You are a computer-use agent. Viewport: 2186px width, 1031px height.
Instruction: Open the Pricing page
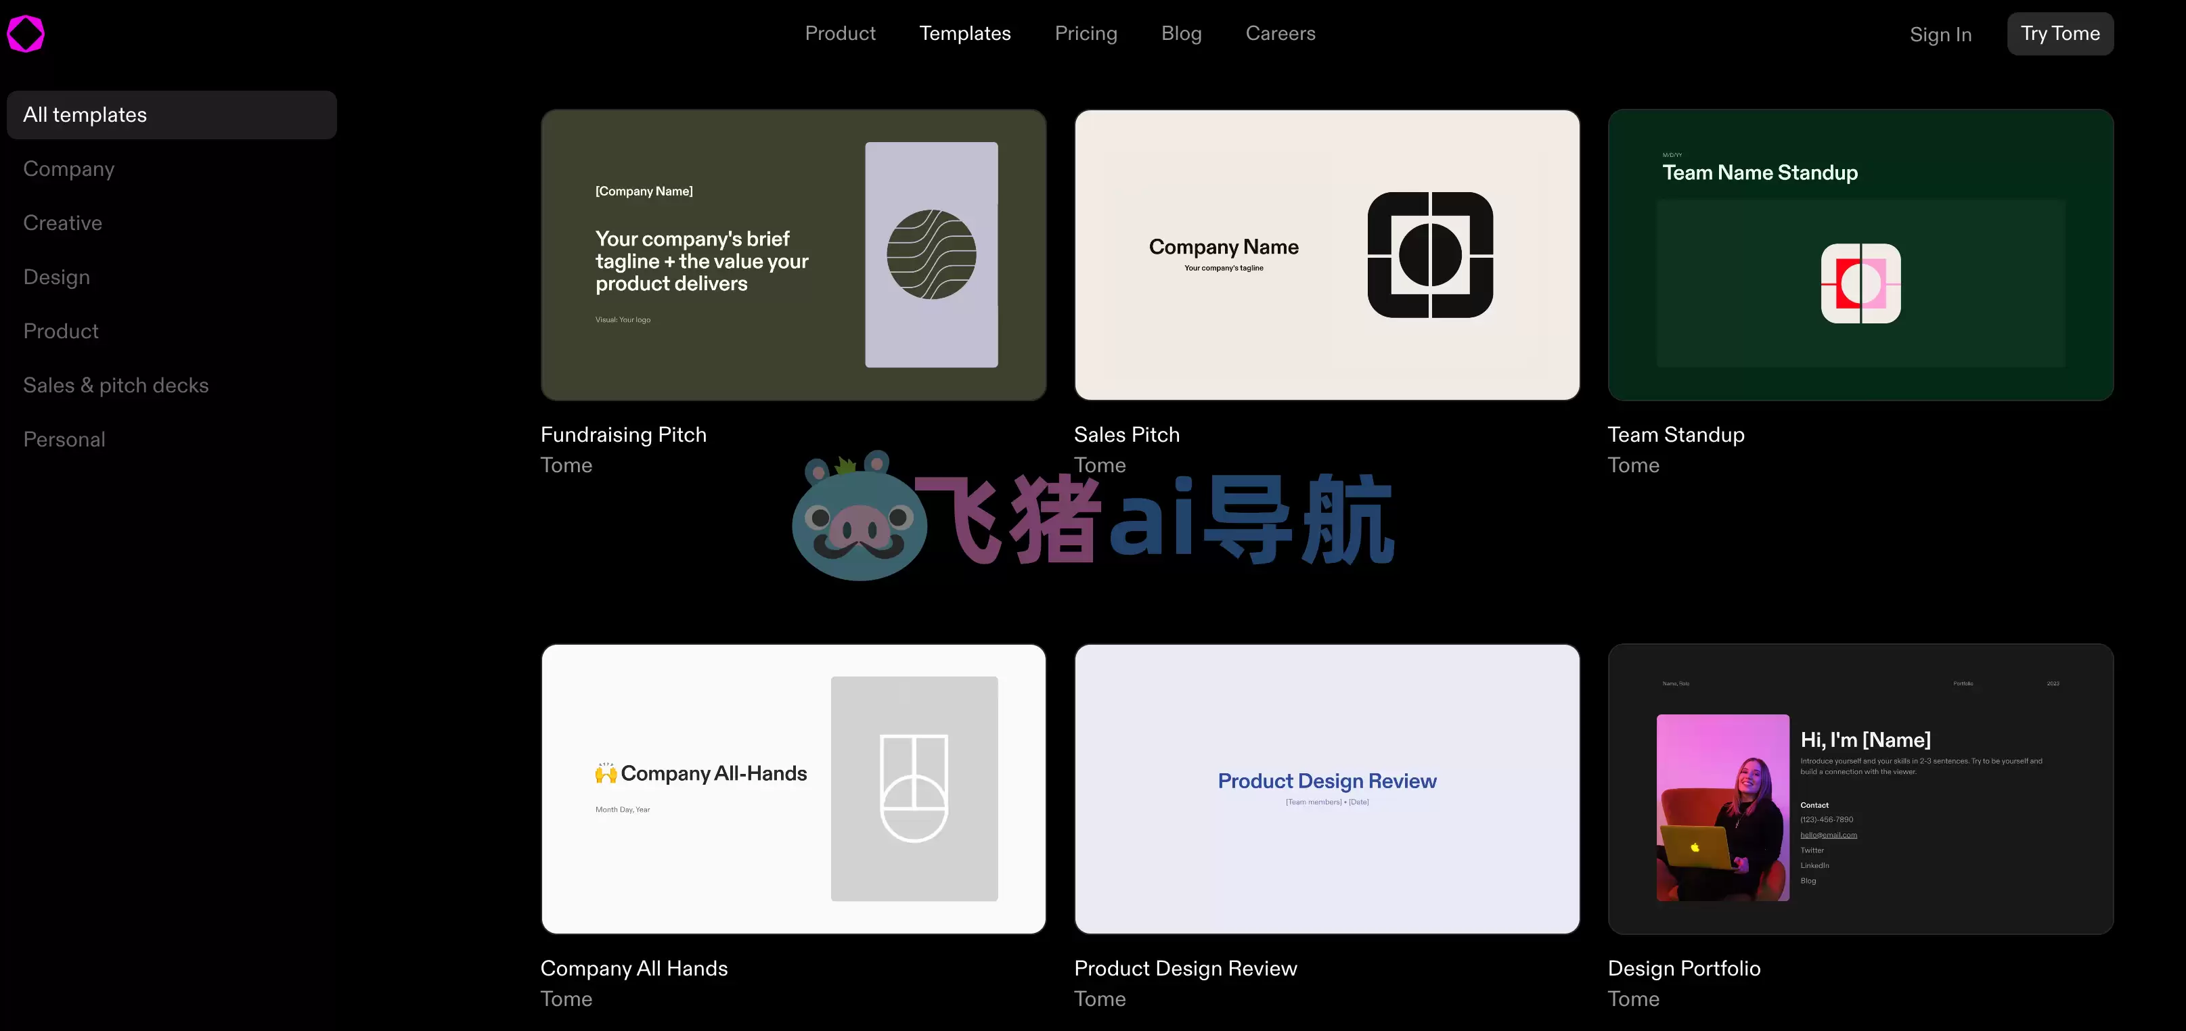click(1086, 33)
